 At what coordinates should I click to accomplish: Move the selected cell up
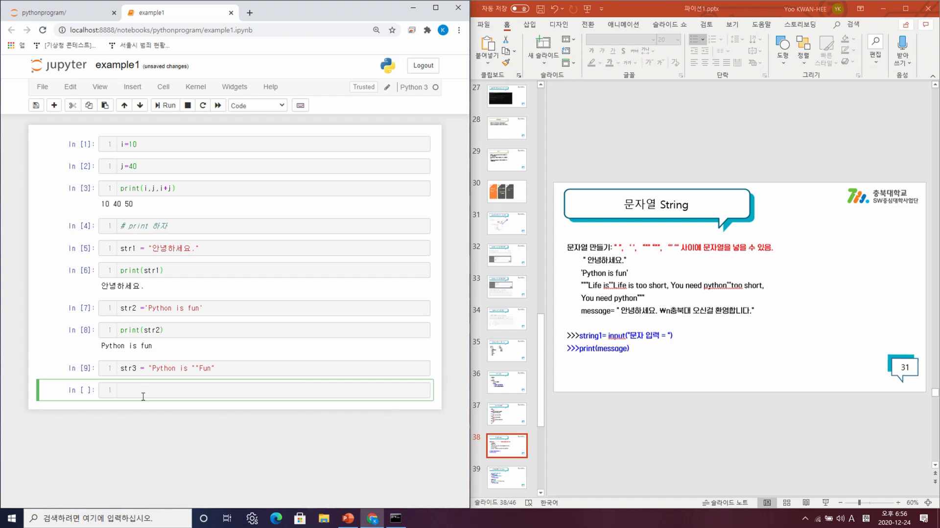coord(124,105)
